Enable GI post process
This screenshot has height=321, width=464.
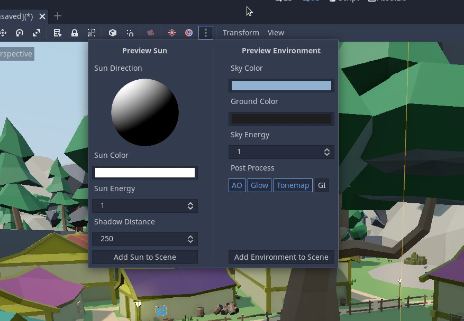point(322,185)
